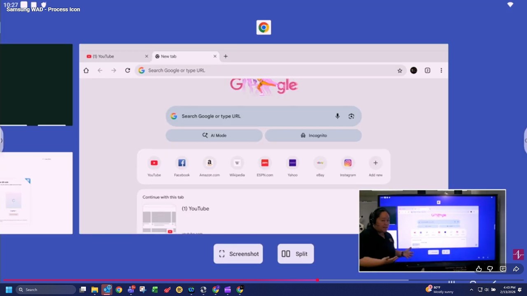
Task: Click the AI Mode button
Action: coord(214,135)
